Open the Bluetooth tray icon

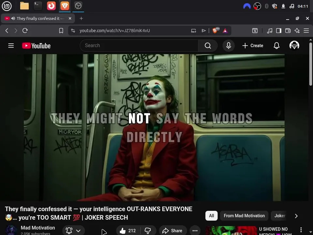[266, 6]
